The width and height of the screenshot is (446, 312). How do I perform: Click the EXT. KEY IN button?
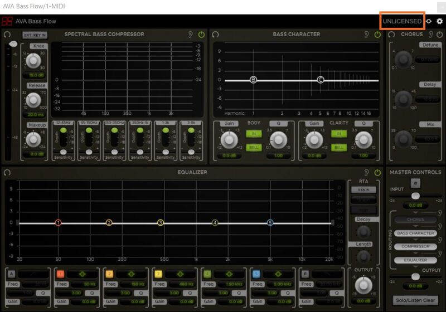click(x=35, y=35)
